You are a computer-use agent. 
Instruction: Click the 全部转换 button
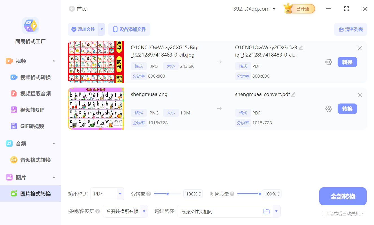tap(343, 196)
